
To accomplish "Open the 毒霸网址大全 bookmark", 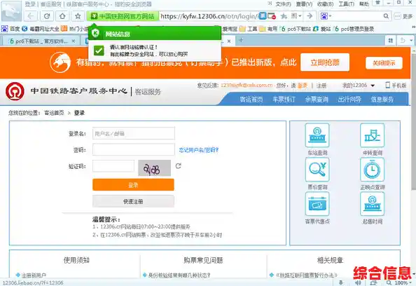I will 41,29.
